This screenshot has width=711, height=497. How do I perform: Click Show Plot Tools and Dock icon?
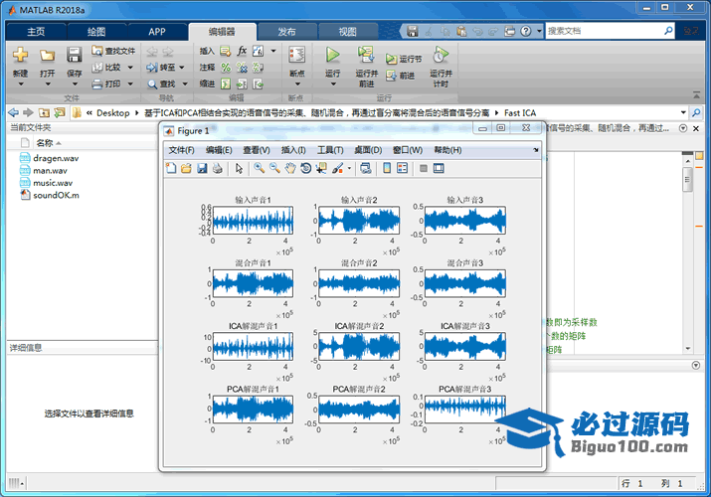pos(439,169)
